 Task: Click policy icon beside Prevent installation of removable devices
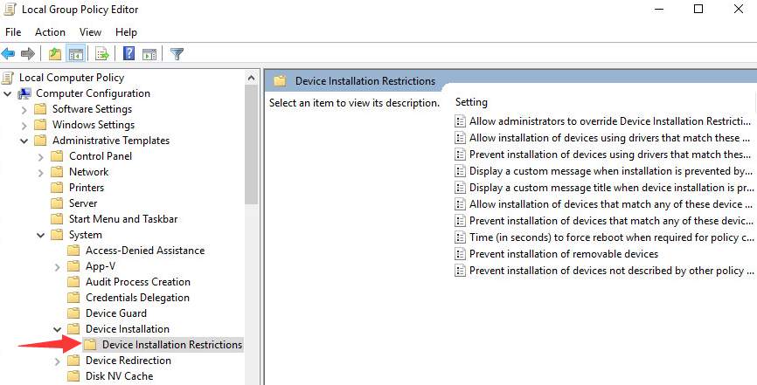(x=460, y=254)
